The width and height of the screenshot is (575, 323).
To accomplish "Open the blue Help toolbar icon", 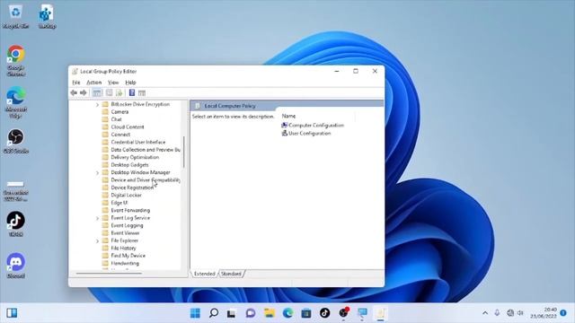I will 132,93.
